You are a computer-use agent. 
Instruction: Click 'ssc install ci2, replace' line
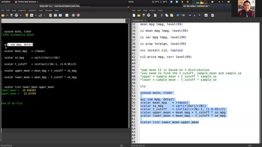tap(161, 50)
